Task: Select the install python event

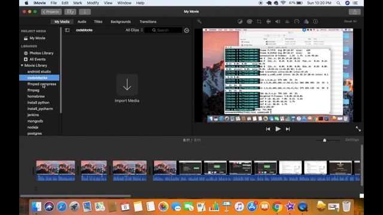Action: 38,103
